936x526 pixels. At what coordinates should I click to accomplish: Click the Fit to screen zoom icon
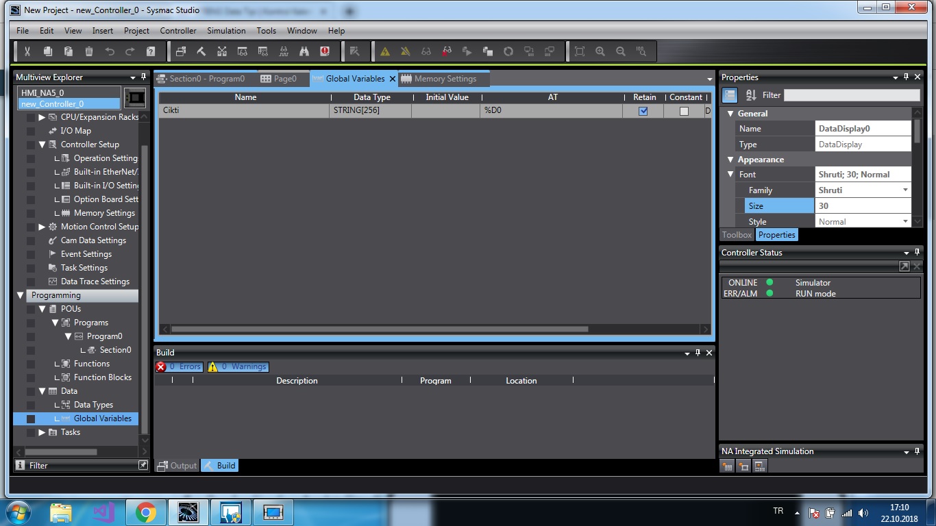(x=580, y=51)
